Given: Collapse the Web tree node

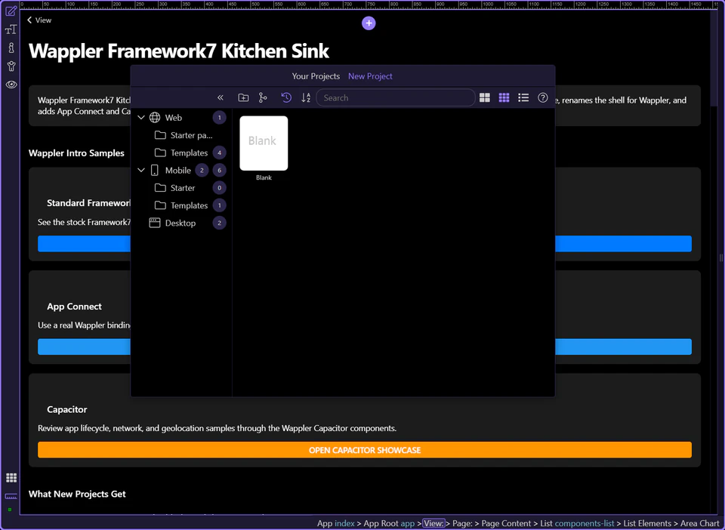Looking at the screenshot, I should click(141, 118).
